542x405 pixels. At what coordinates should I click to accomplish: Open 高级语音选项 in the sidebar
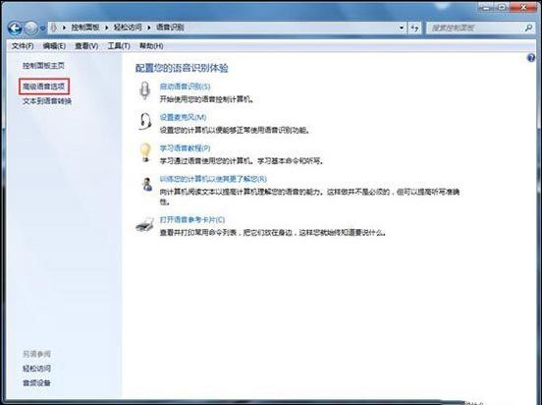click(x=44, y=87)
